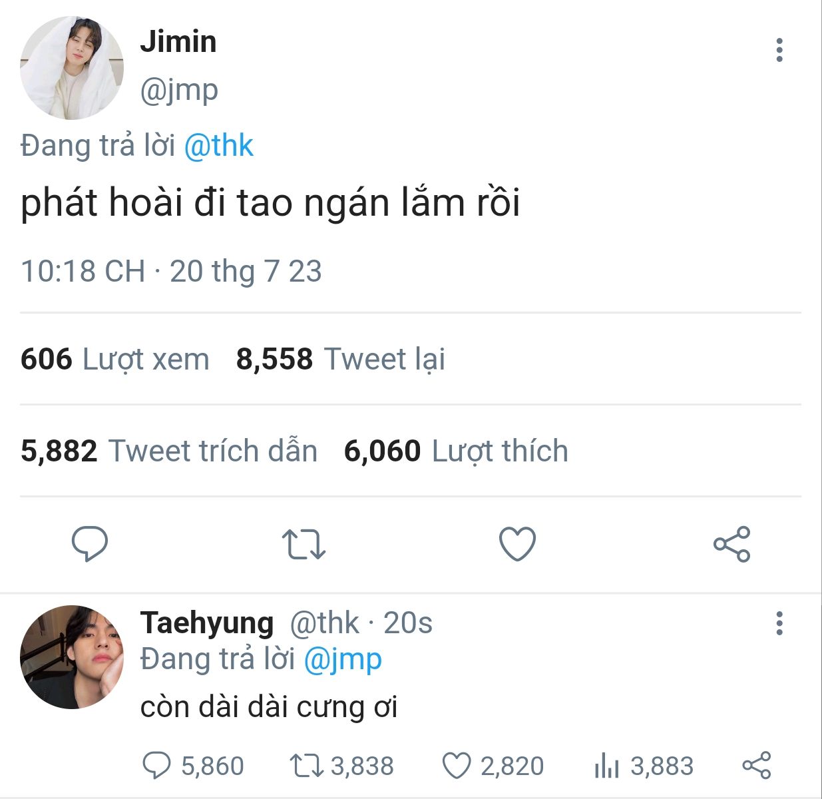Share Taehyung's reply
Viewport: 822px width, 799px height.
pos(756,766)
